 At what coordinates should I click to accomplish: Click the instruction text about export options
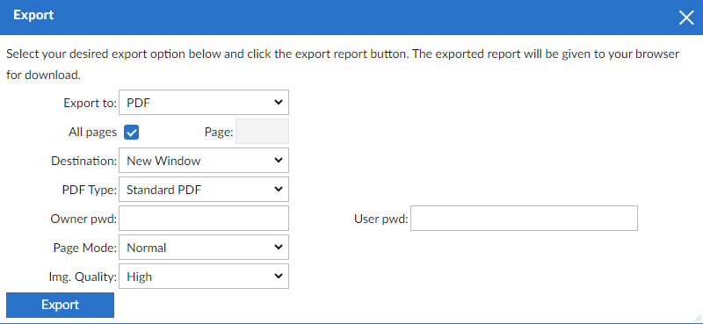tap(343, 64)
